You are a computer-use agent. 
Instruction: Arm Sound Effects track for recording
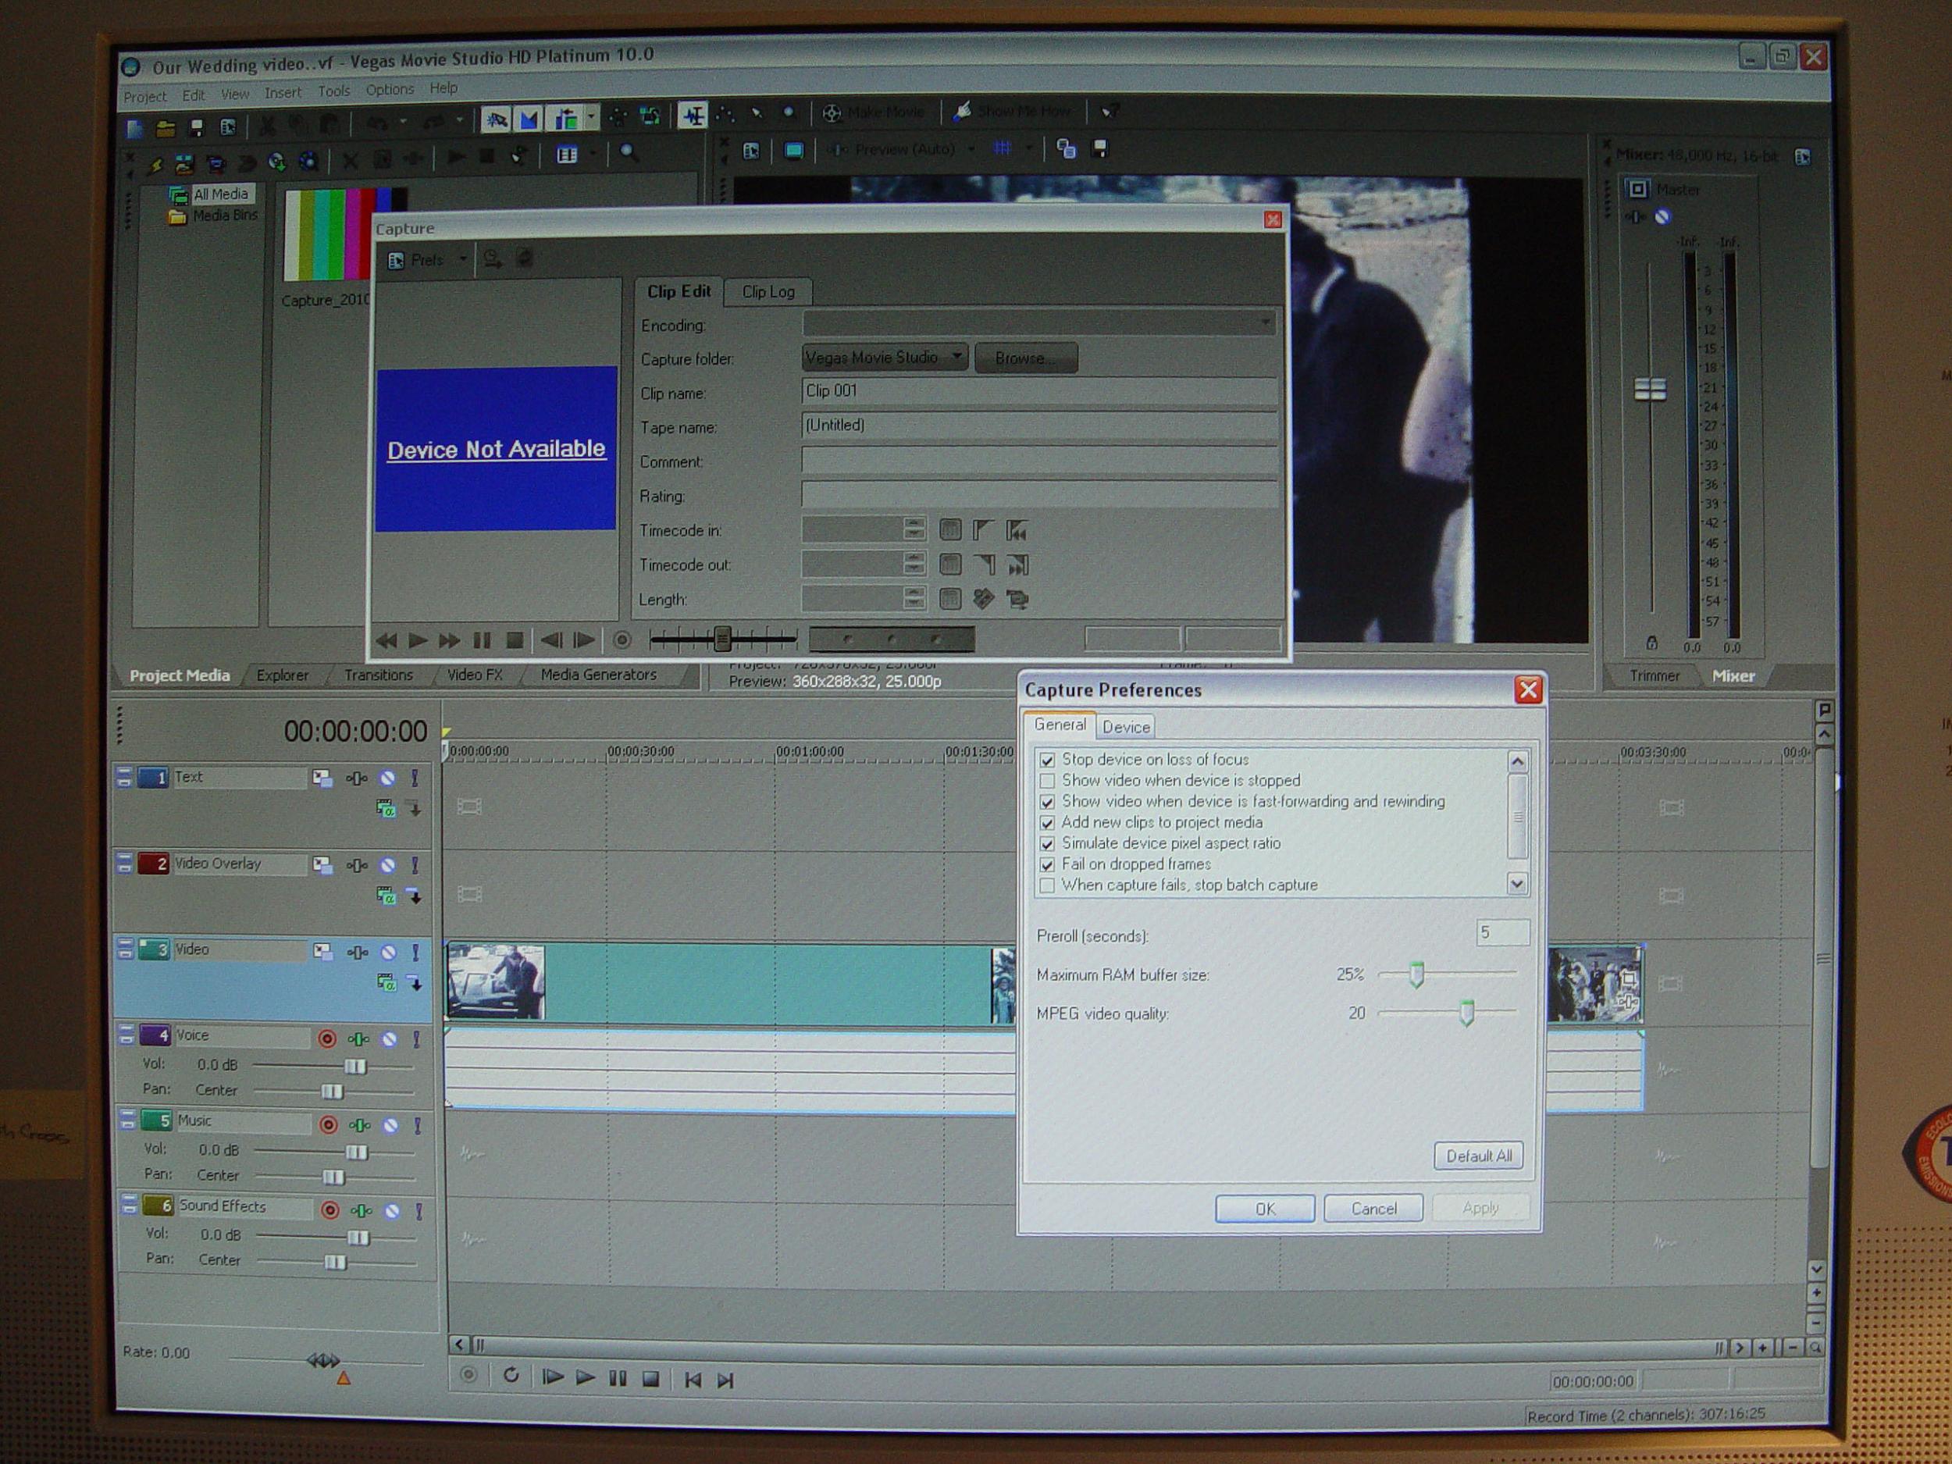[330, 1210]
